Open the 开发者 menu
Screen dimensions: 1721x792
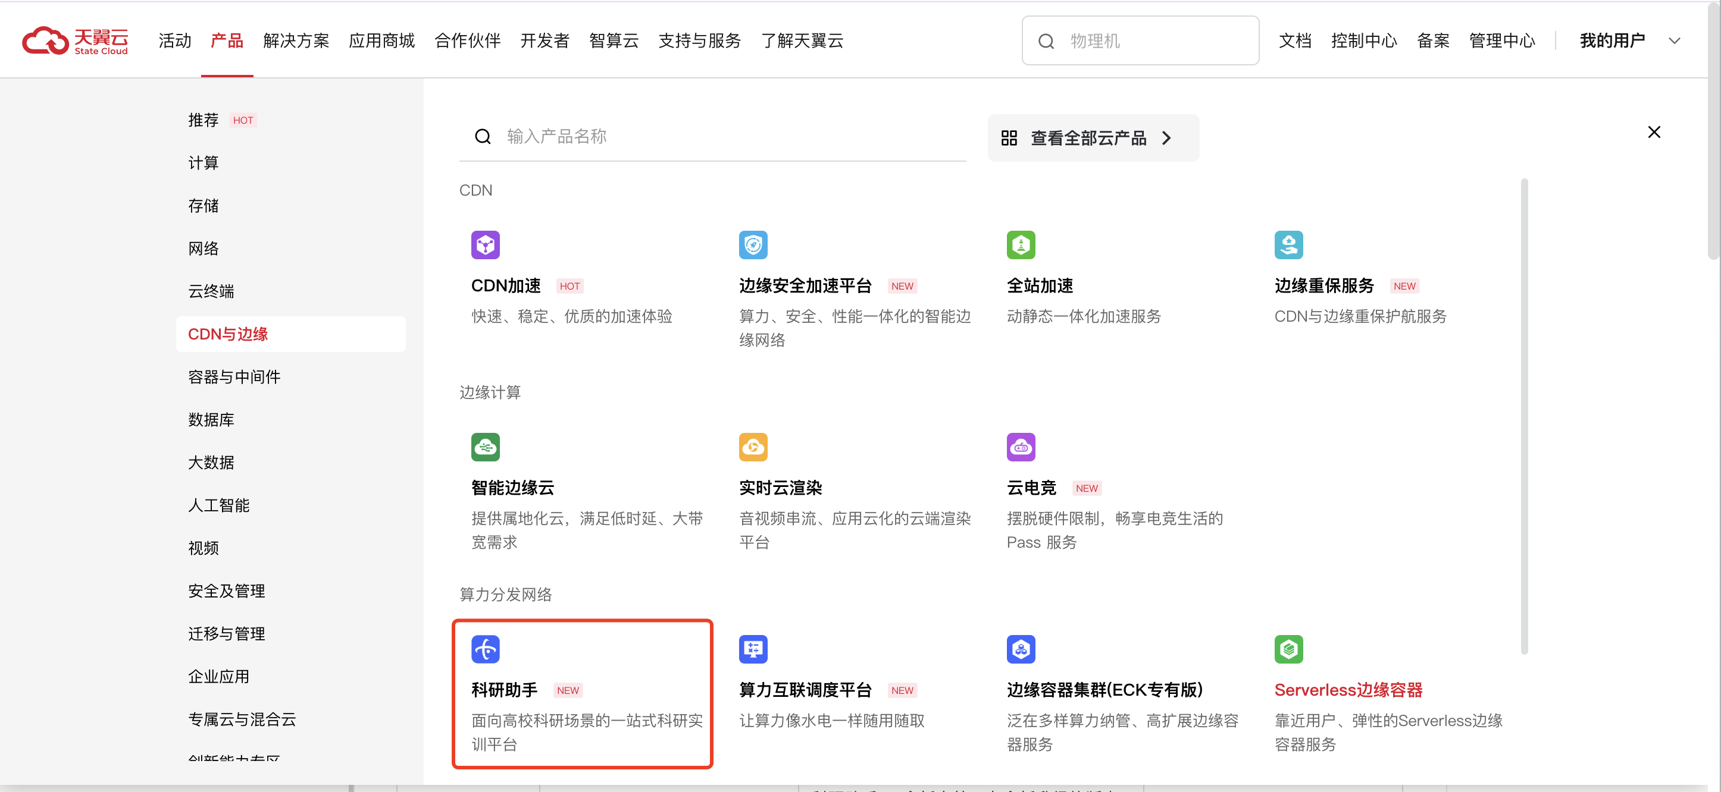pyautogui.click(x=545, y=41)
